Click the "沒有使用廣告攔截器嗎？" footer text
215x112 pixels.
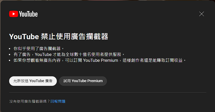coord(29,101)
